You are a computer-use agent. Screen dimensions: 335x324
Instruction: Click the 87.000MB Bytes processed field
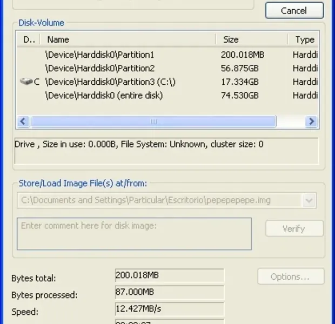tap(170, 292)
